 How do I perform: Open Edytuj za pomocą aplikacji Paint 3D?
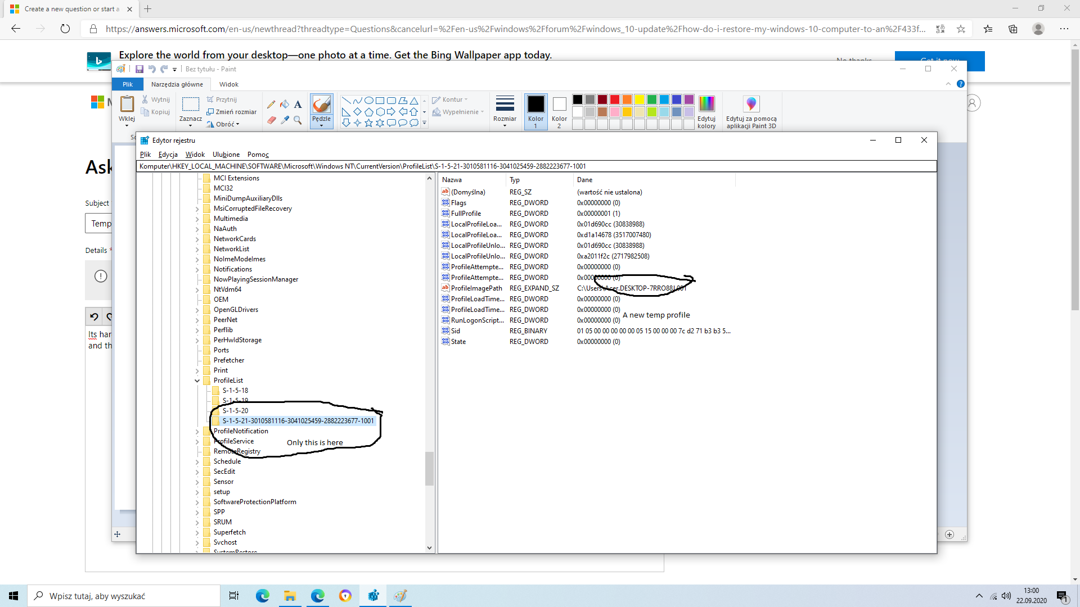pyautogui.click(x=751, y=111)
